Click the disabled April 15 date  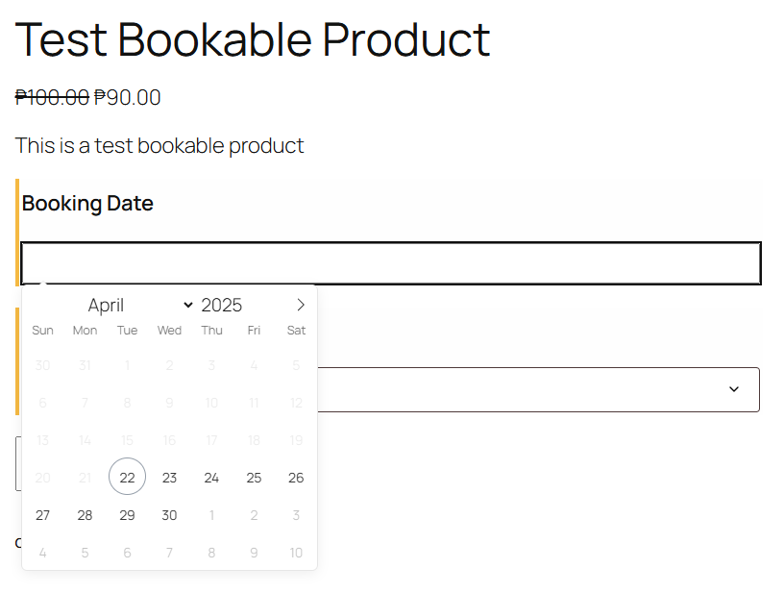coord(127,440)
